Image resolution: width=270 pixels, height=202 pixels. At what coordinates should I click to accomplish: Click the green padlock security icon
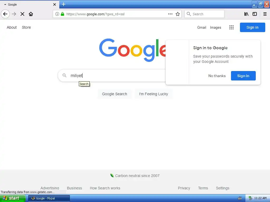click(62, 14)
